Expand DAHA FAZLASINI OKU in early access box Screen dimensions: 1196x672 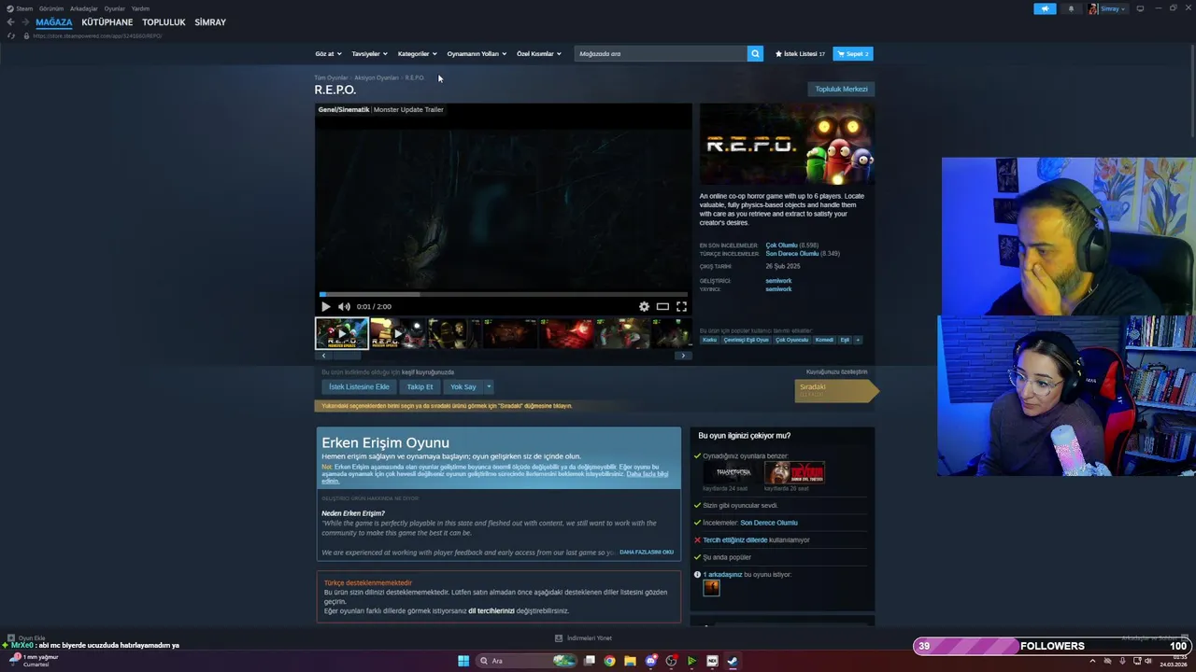[x=647, y=553]
